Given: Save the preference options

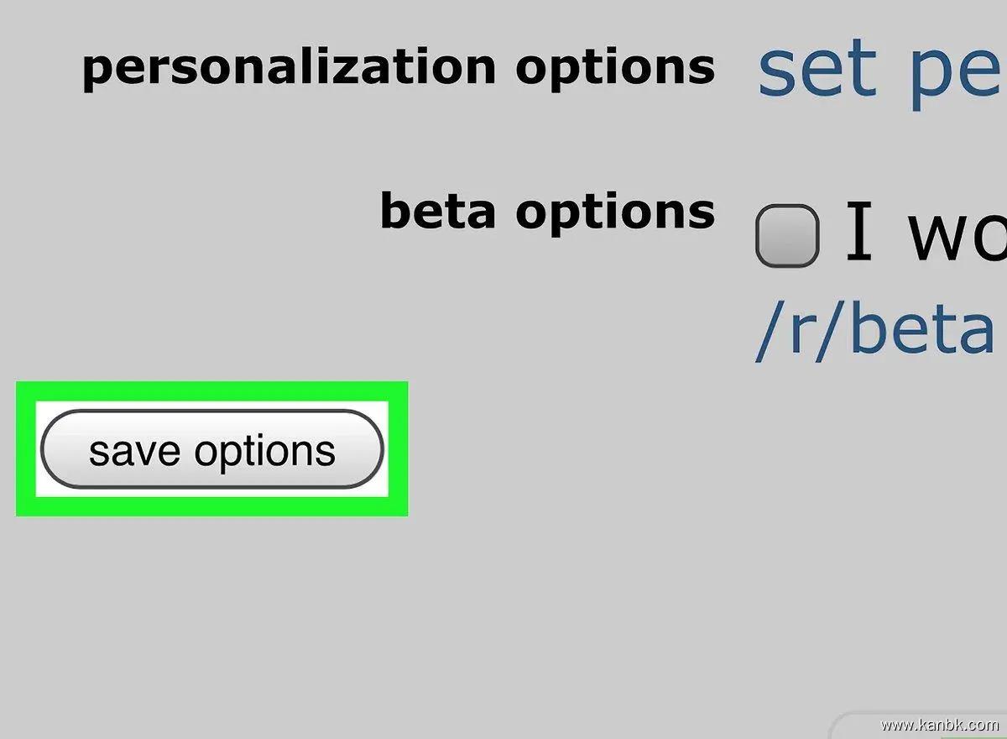Looking at the screenshot, I should click(211, 449).
